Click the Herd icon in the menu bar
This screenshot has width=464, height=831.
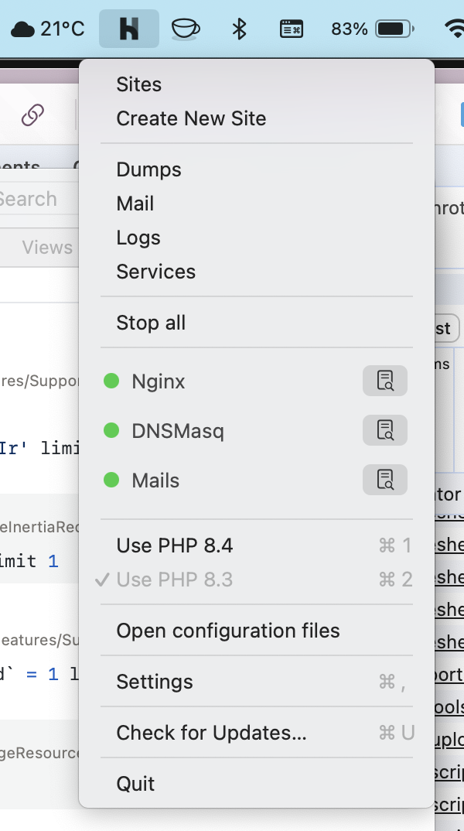129,29
